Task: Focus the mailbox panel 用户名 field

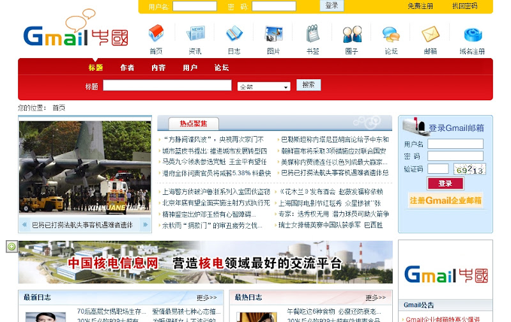Action: (455, 144)
